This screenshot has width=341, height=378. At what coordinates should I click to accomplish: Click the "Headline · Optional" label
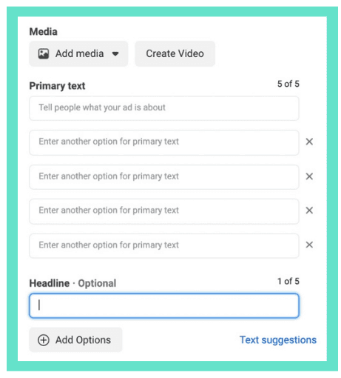pos(72,283)
